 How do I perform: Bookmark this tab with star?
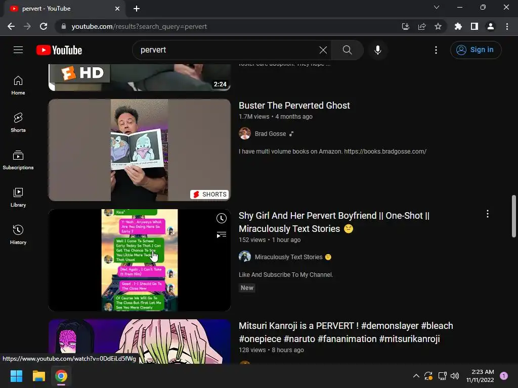438,26
